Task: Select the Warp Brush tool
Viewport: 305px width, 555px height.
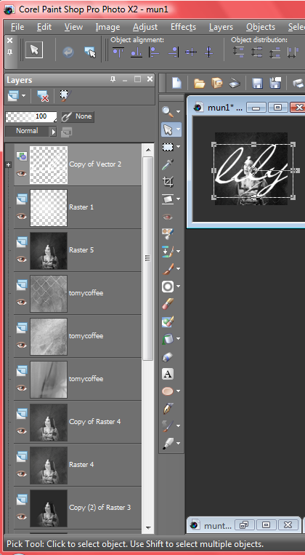Action: tap(168, 426)
